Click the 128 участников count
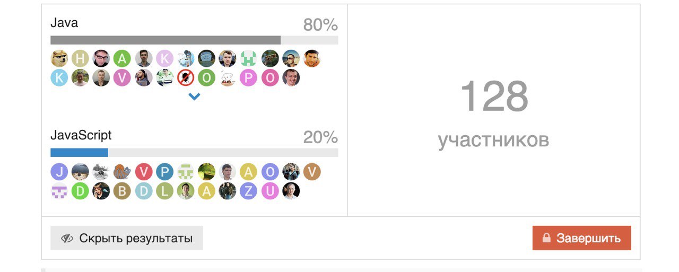Screen dimensions: 679x272 click(x=494, y=112)
